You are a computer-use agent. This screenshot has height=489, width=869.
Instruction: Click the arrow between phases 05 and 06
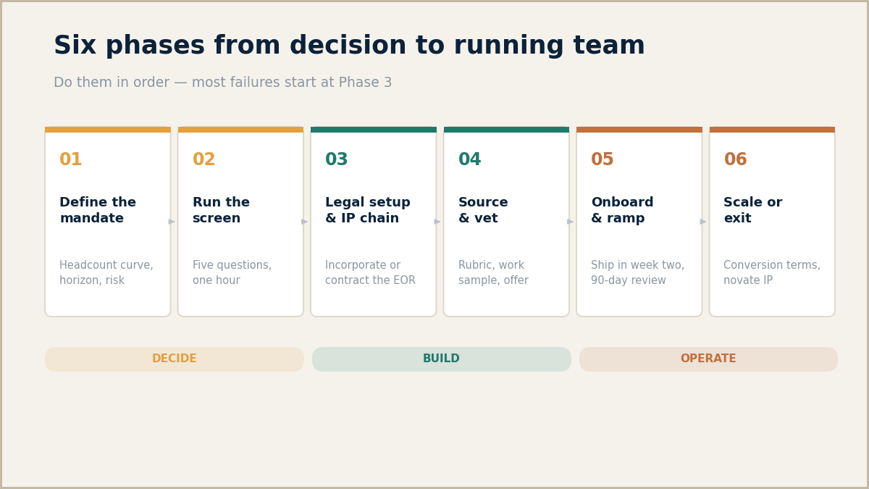(703, 222)
